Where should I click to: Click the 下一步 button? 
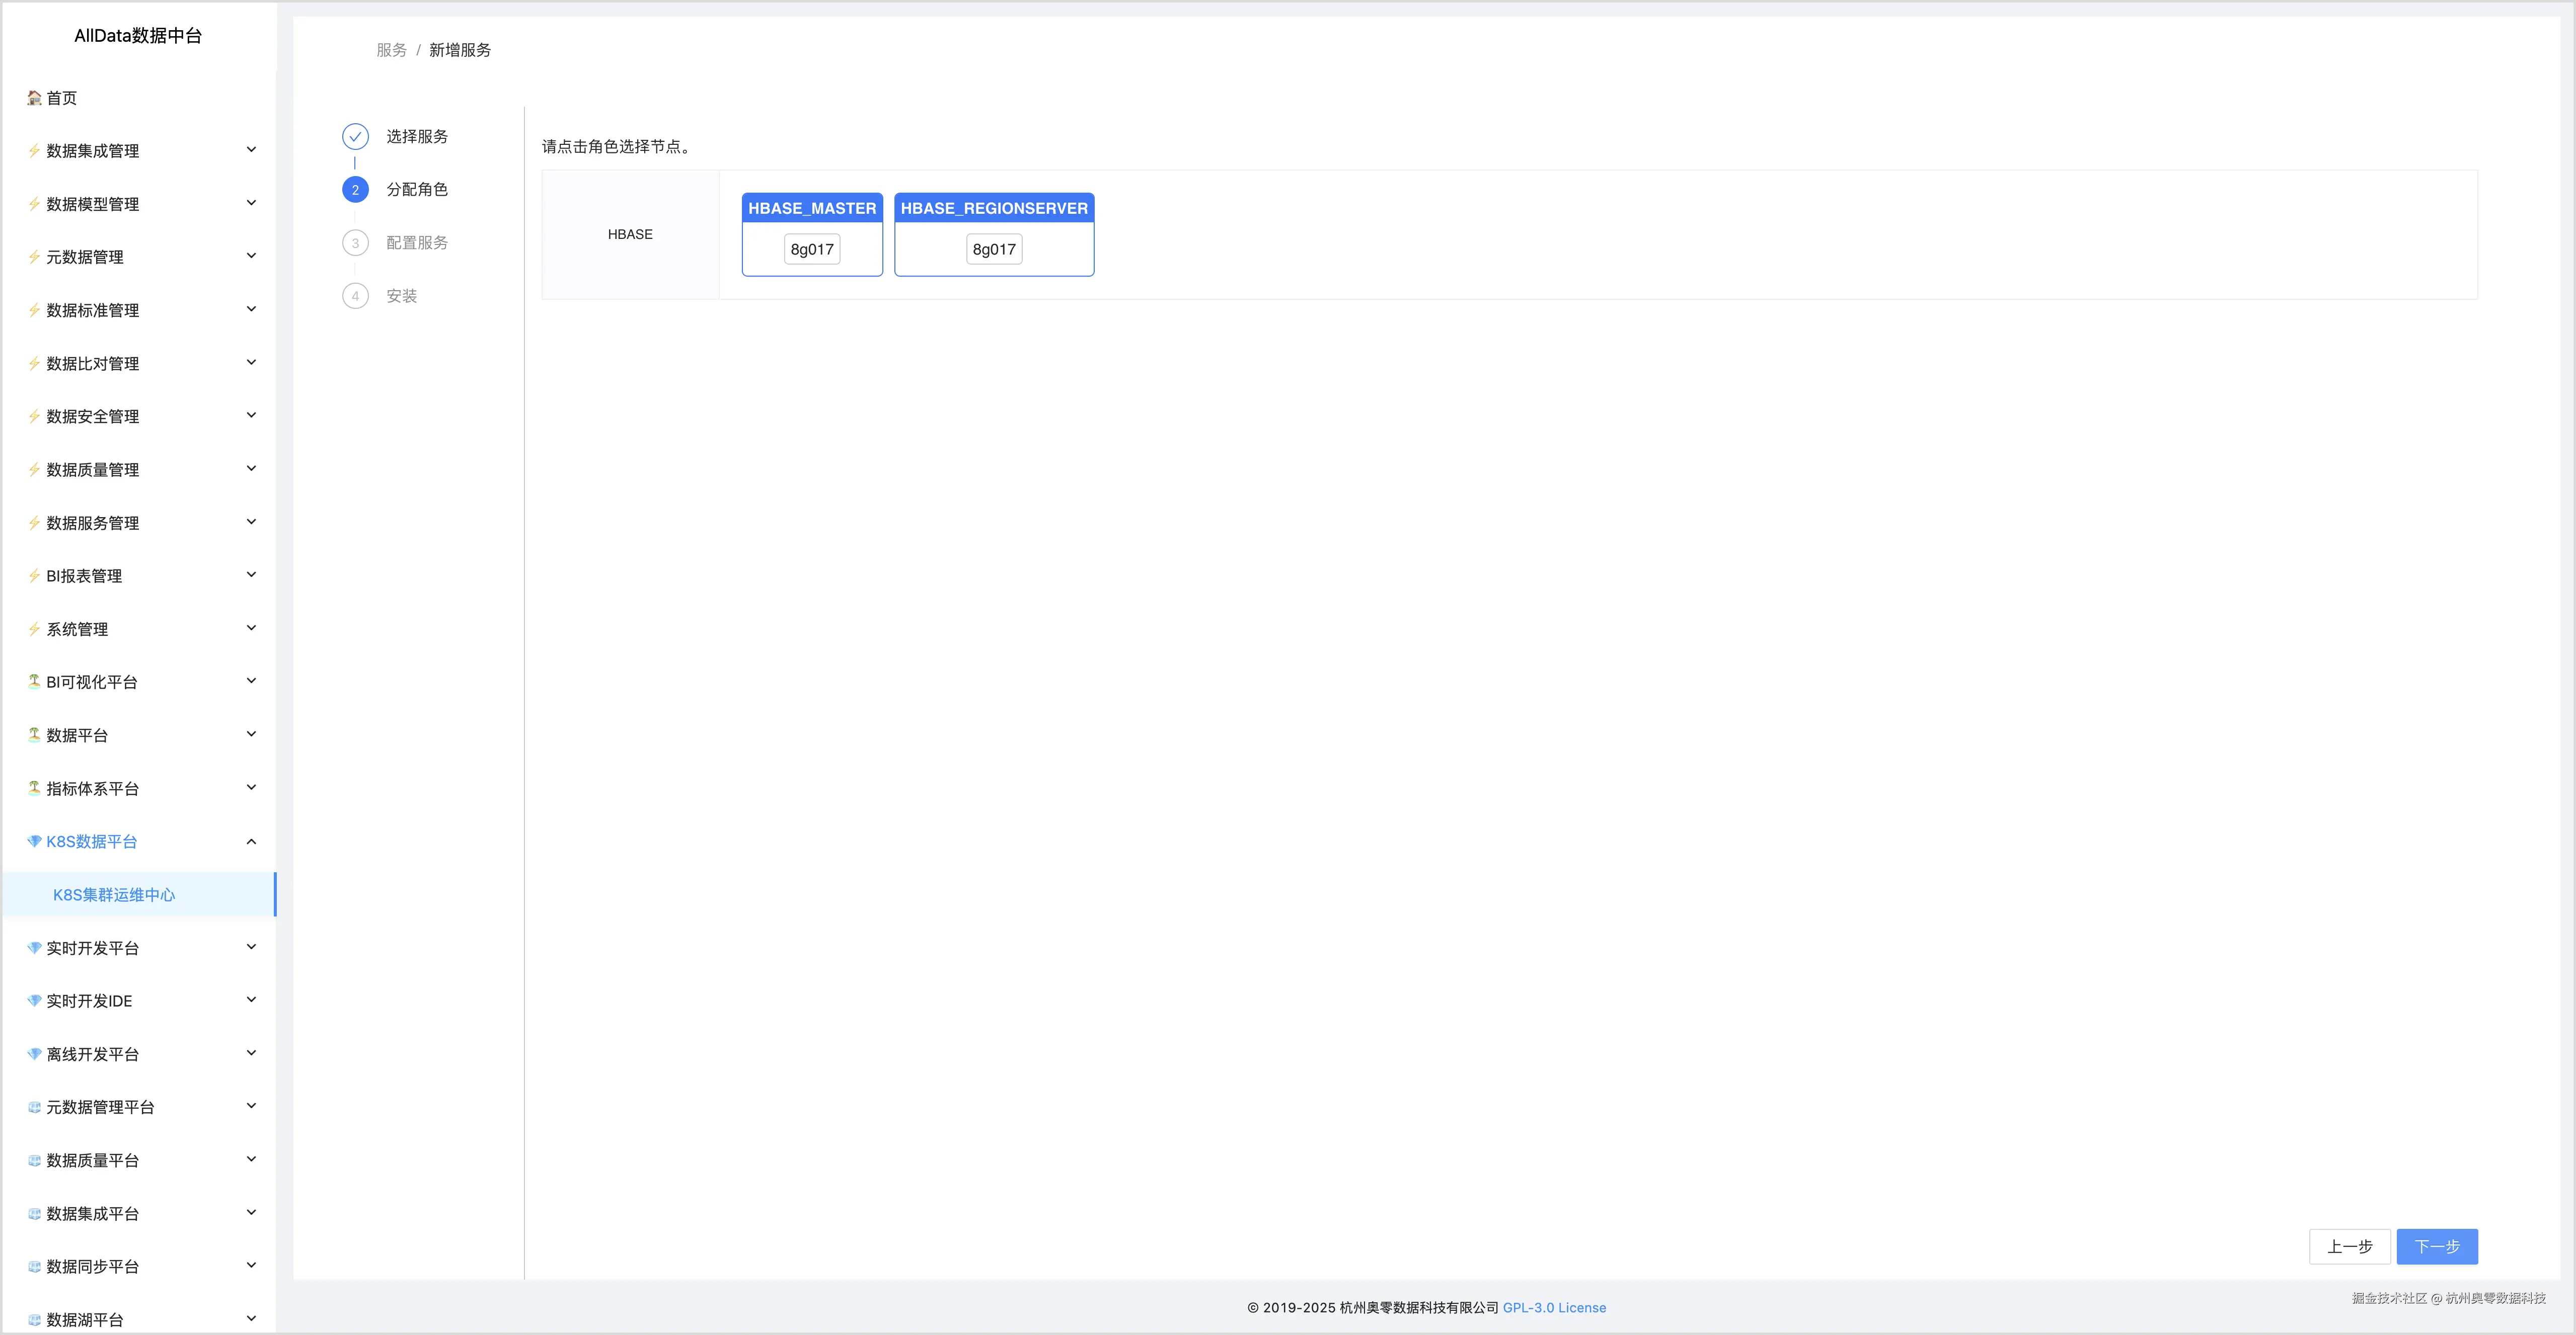coord(2436,1246)
